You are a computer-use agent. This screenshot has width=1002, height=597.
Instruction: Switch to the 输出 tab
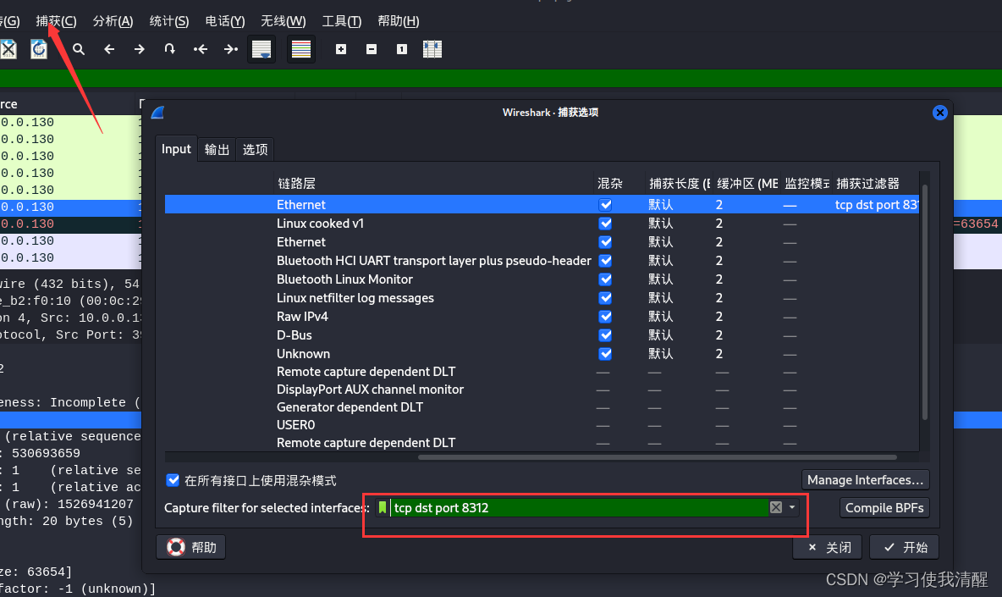[x=217, y=150]
